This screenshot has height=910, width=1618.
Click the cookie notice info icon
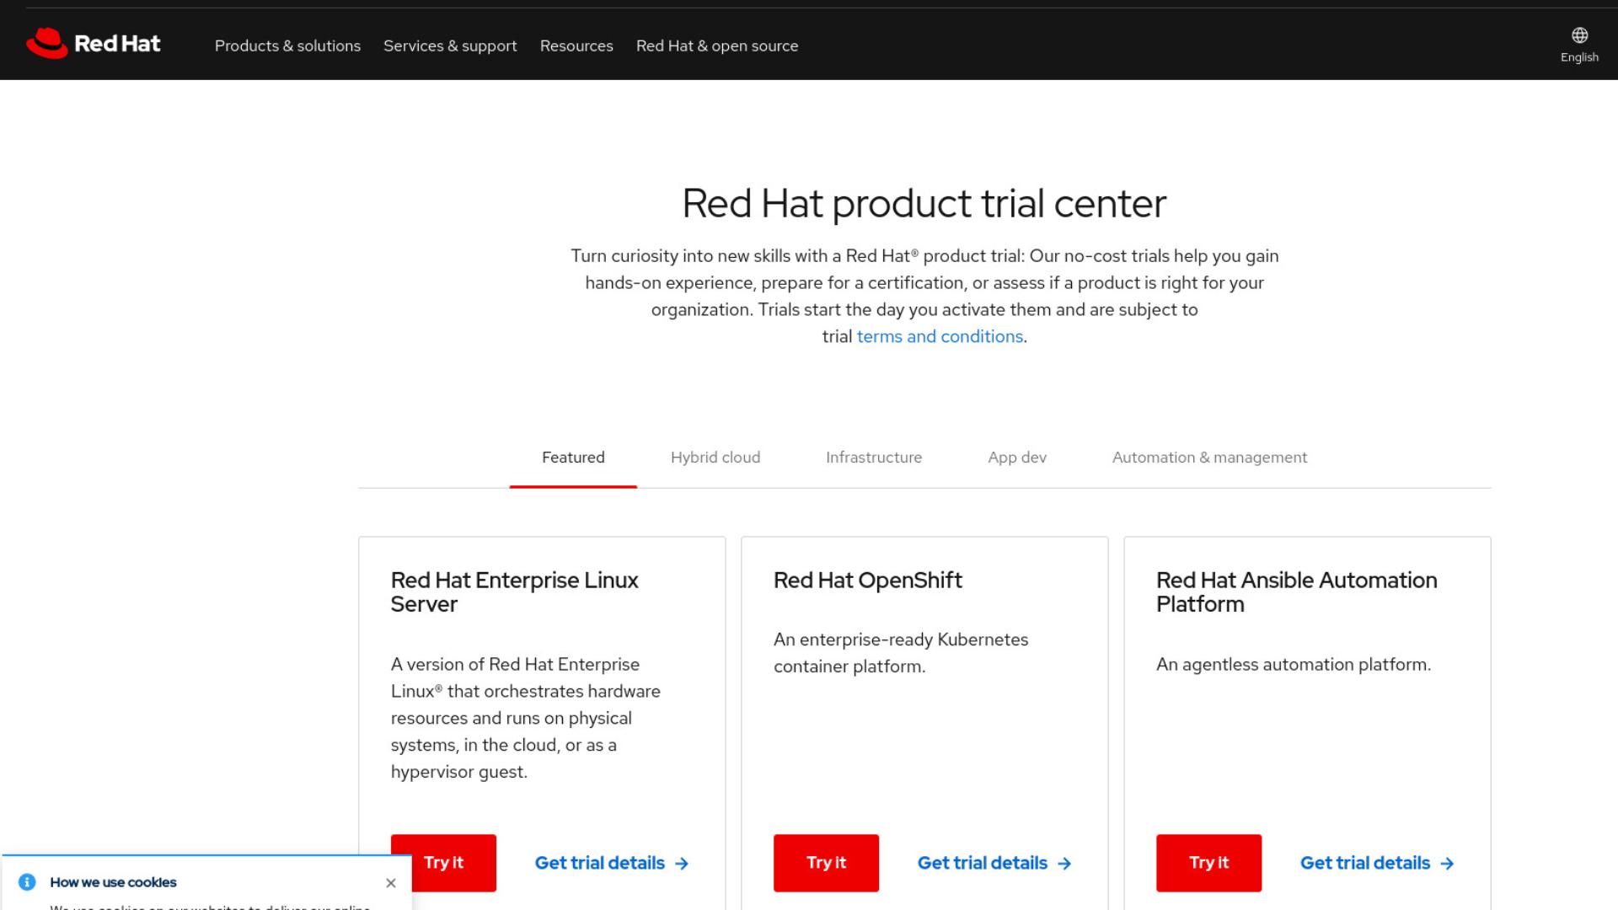click(x=27, y=882)
